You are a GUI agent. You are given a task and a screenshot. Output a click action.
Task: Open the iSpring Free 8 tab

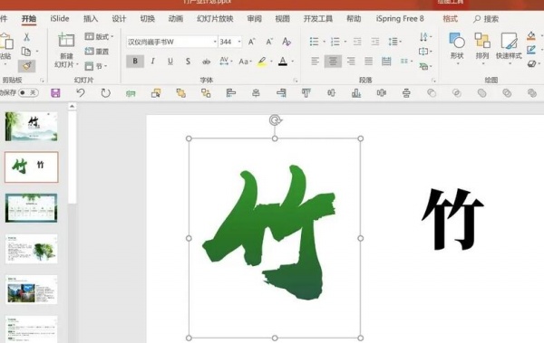click(400, 19)
